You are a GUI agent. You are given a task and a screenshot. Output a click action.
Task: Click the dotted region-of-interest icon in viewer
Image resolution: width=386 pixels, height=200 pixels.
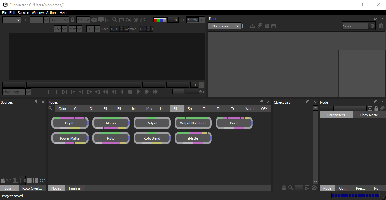click(108, 20)
